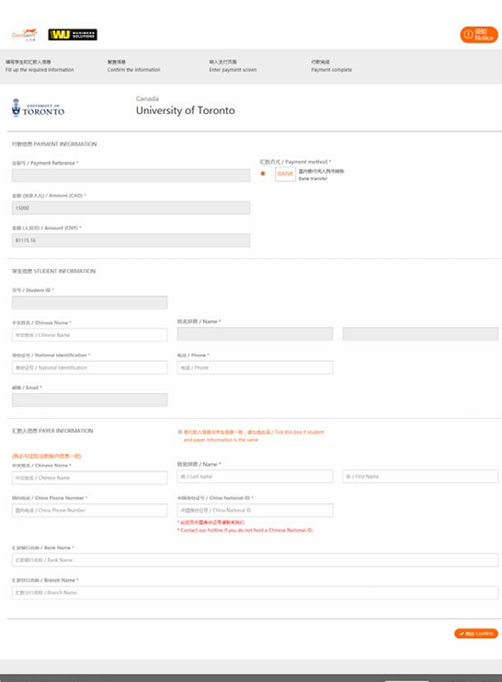The height and width of the screenshot is (682, 502).
Task: Click the Payment Reference input field
Action: (131, 175)
